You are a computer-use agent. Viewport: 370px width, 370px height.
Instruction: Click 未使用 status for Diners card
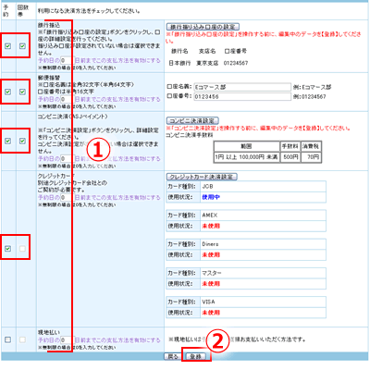(211, 255)
